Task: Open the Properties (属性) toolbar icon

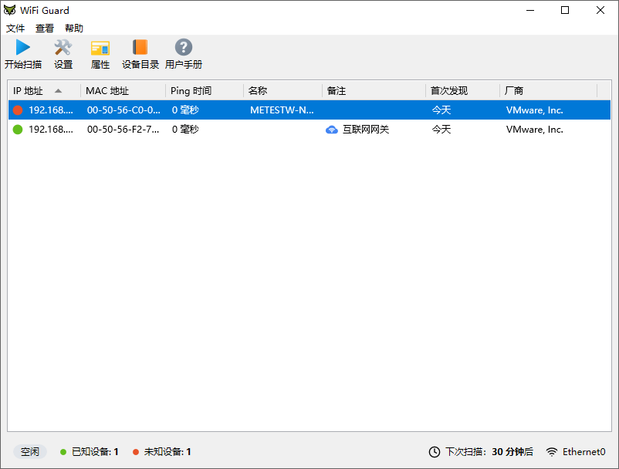Action: pyautogui.click(x=100, y=48)
